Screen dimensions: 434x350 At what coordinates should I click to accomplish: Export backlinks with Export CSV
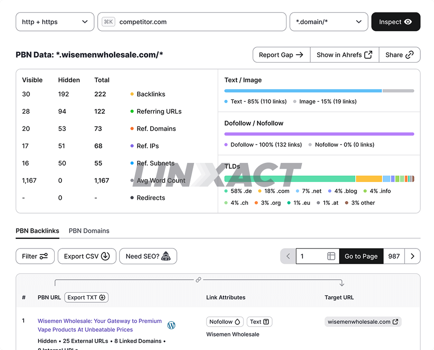87,256
